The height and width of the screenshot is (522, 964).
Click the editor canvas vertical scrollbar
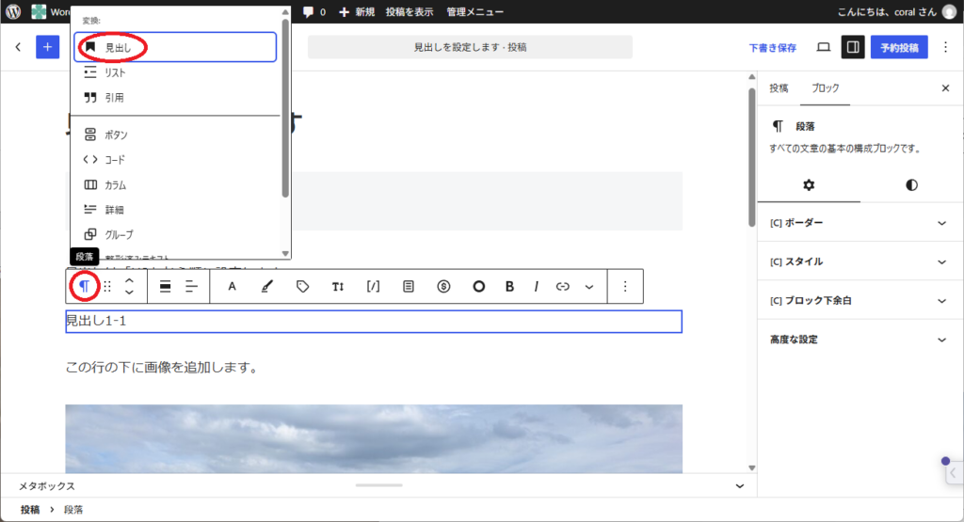(752, 157)
